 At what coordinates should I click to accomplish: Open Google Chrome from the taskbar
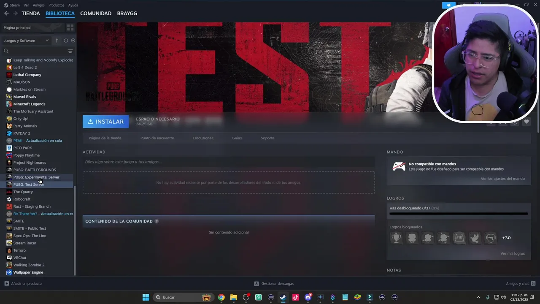(221, 297)
